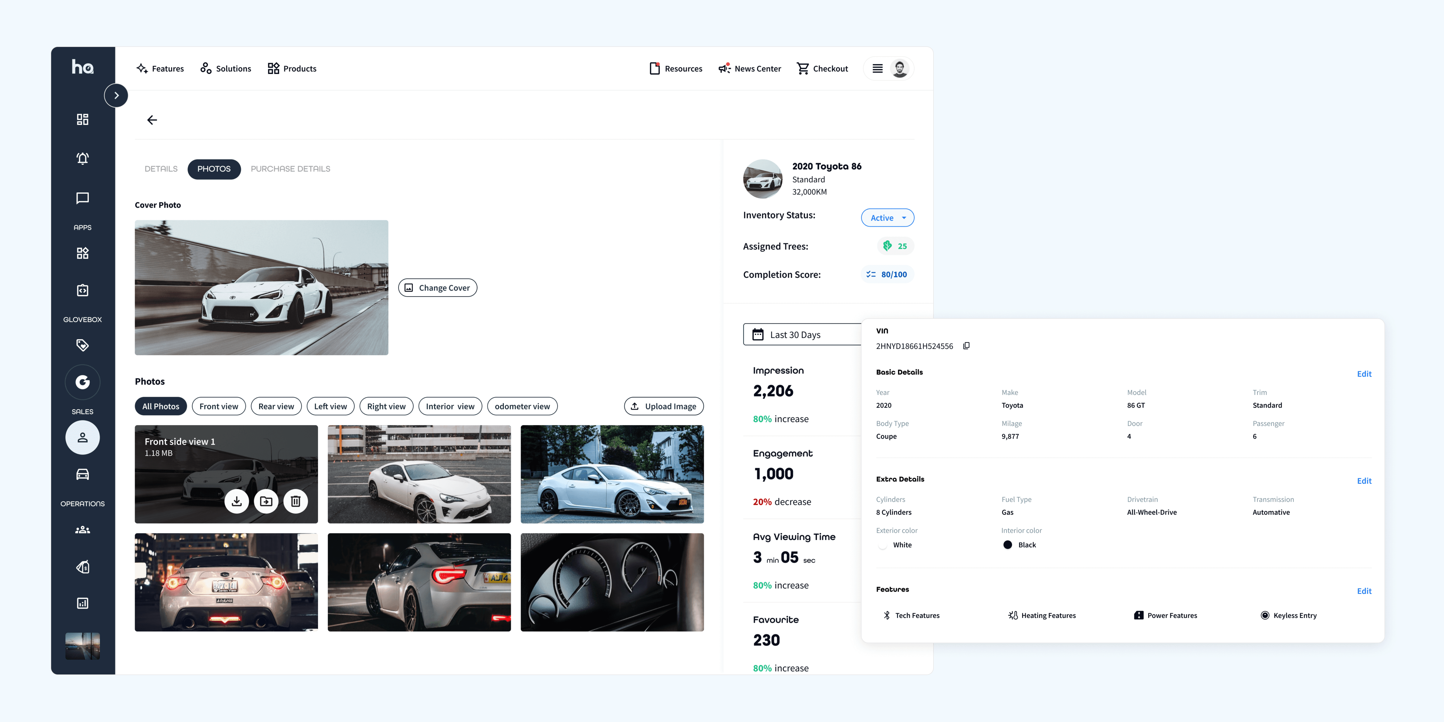Click the Change Cover button
Viewport: 1444px width, 722px height.
click(x=438, y=288)
